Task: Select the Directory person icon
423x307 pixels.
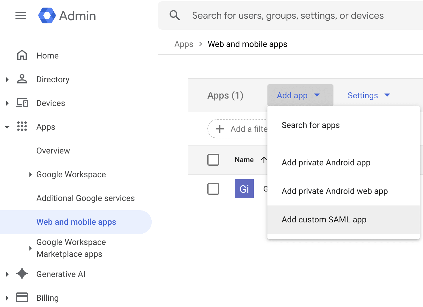Action: [x=22, y=79]
